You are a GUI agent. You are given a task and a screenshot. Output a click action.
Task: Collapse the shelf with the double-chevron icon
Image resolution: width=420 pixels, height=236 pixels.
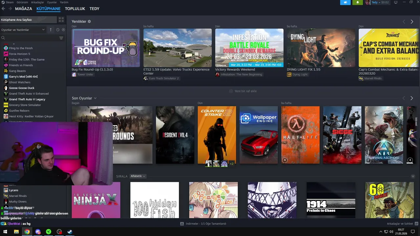click(413, 176)
